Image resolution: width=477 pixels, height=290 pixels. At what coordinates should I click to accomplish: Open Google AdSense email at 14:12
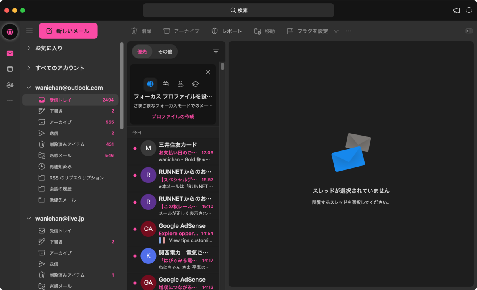click(173, 282)
